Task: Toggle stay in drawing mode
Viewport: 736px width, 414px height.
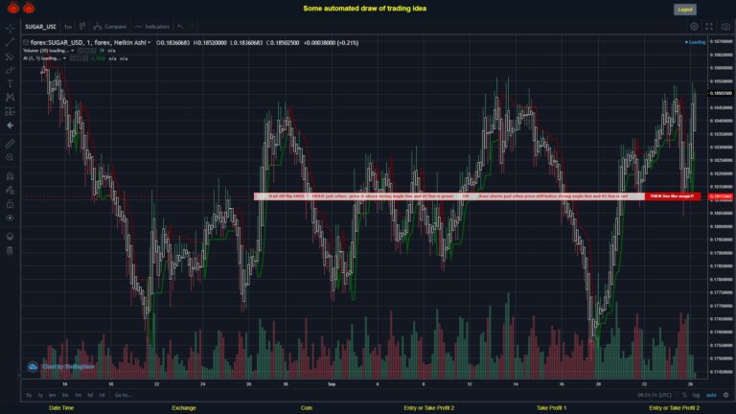Action: (x=10, y=190)
